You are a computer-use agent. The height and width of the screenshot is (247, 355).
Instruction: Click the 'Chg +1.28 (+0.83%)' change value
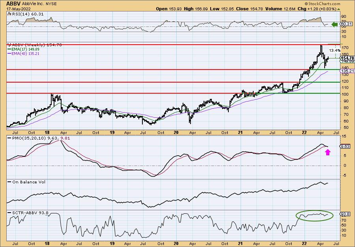317,9
